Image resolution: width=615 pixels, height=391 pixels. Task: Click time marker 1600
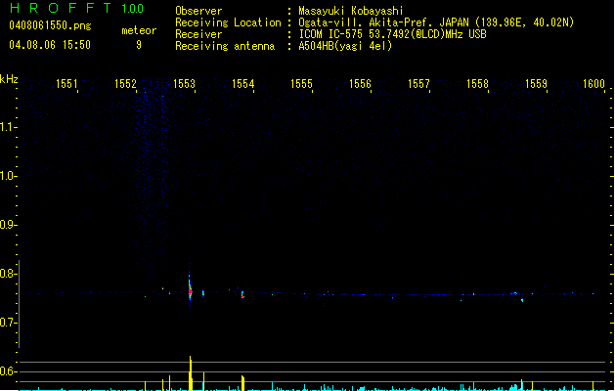point(593,84)
